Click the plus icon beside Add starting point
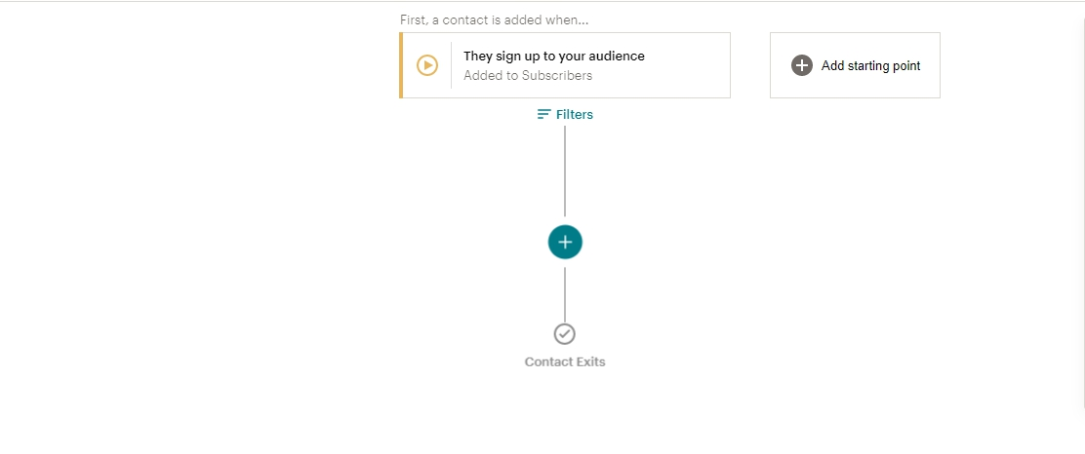The image size is (1085, 454). point(802,65)
